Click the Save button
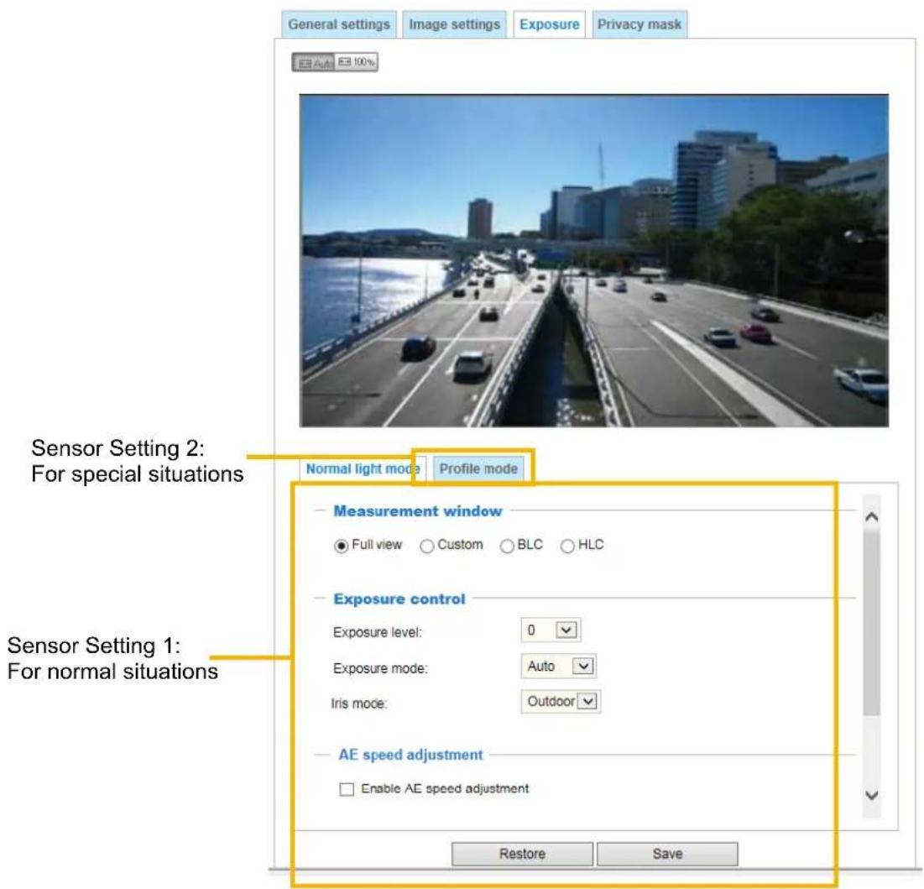924x889 pixels. [x=667, y=854]
